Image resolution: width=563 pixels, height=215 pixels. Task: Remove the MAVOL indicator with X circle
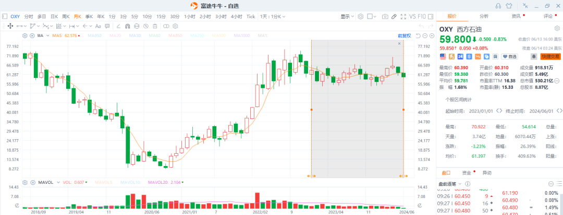[32, 182]
